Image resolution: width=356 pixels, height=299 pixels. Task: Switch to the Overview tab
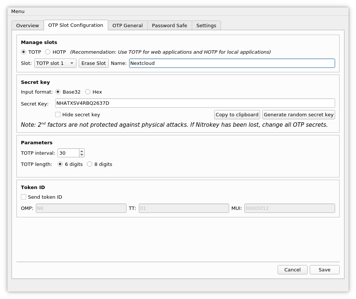pyautogui.click(x=27, y=25)
